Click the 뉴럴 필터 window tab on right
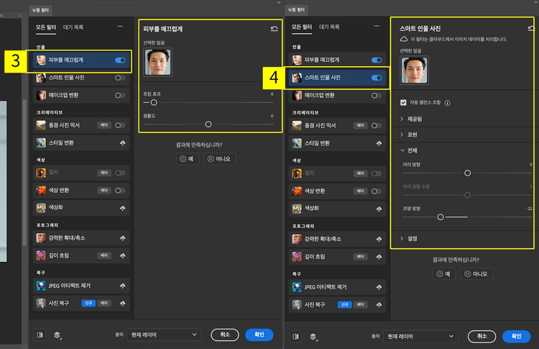 click(x=296, y=10)
